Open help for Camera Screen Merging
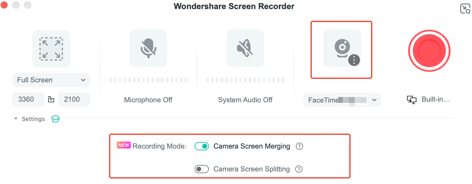 pos(299,146)
